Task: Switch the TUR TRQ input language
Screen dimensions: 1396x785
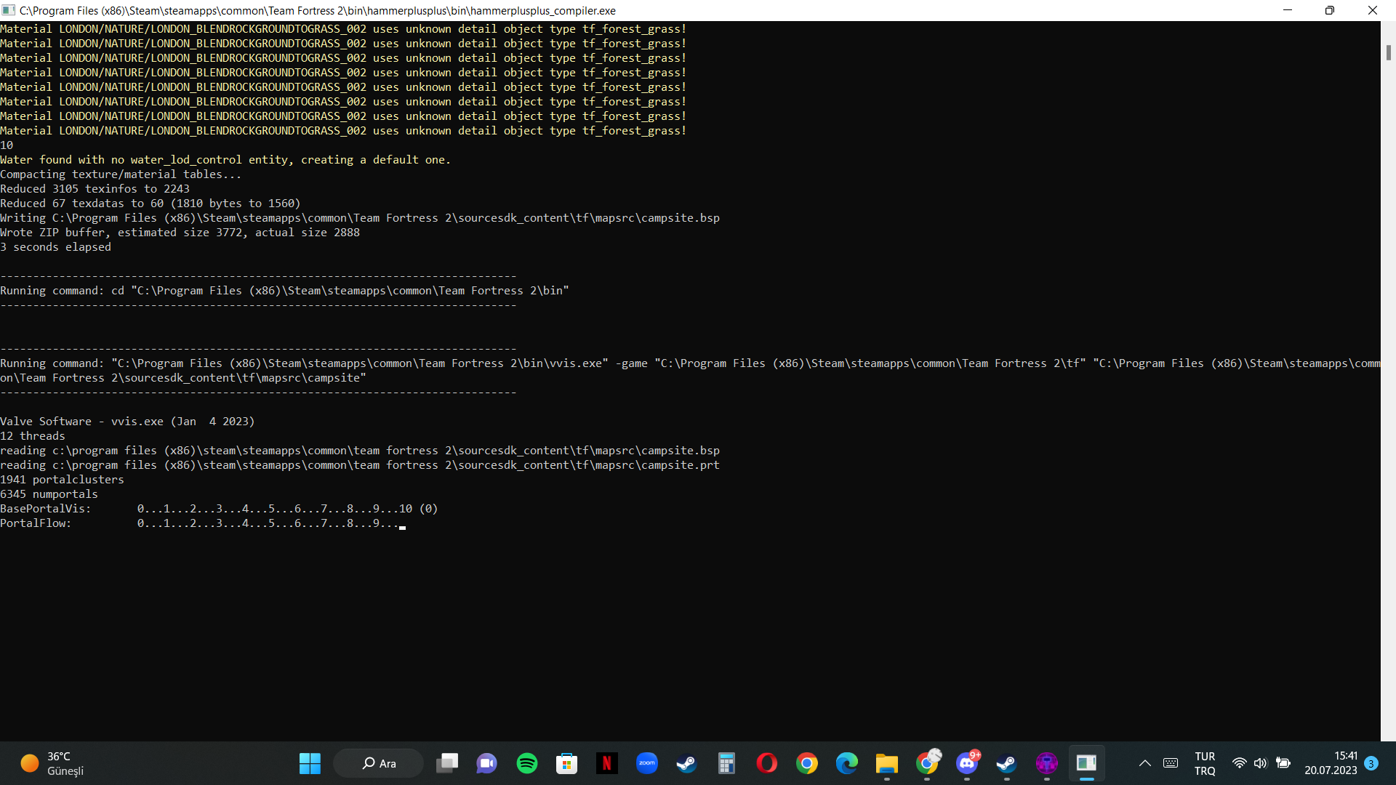Action: coord(1205,763)
